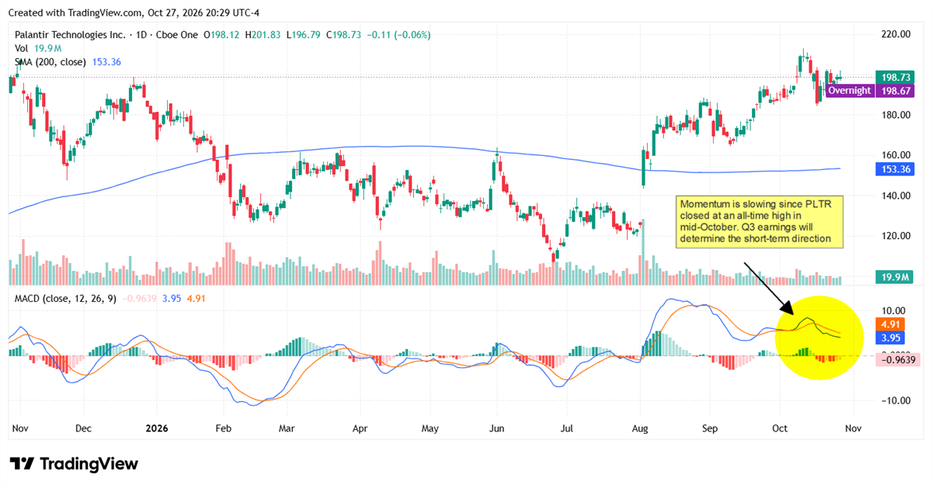This screenshot has width=932, height=488.
Task: Click the Oct time axis label
Action: [779, 427]
